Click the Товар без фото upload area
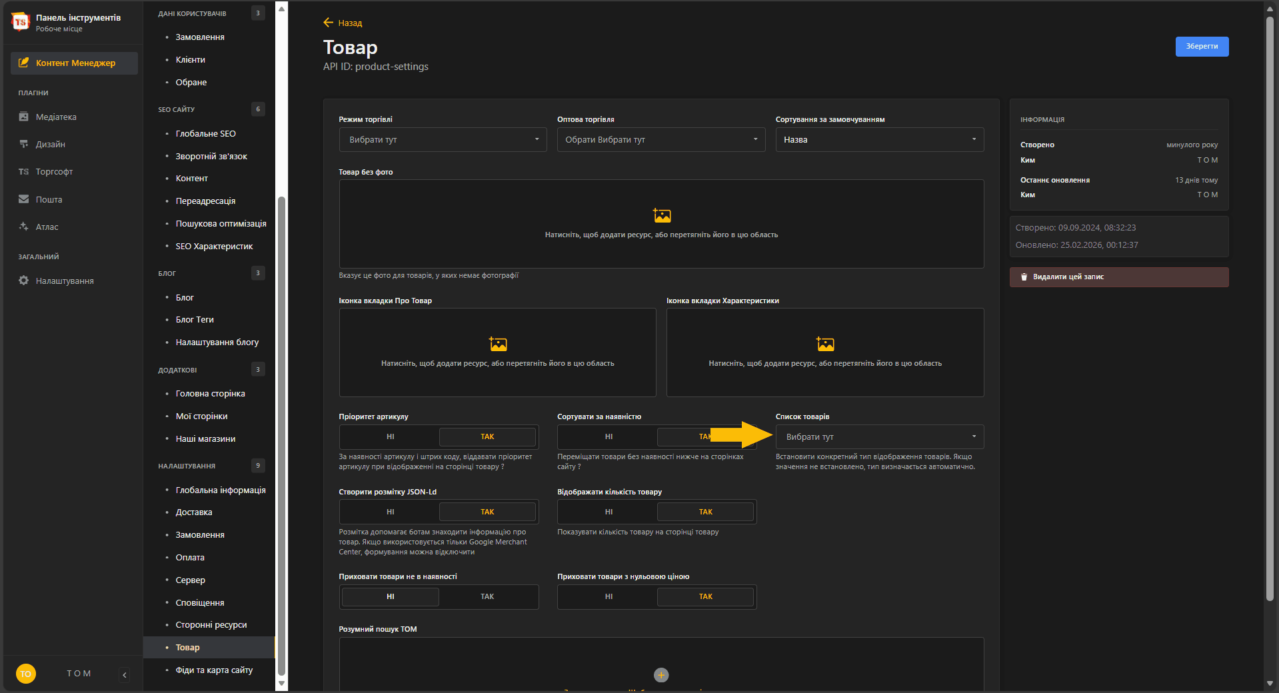Image resolution: width=1279 pixels, height=693 pixels. point(661,224)
